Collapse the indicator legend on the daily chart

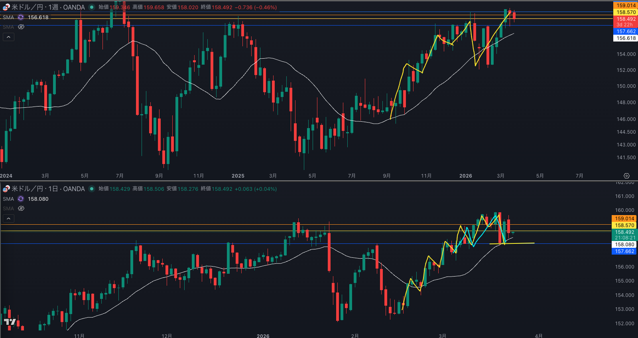[x=8, y=218]
